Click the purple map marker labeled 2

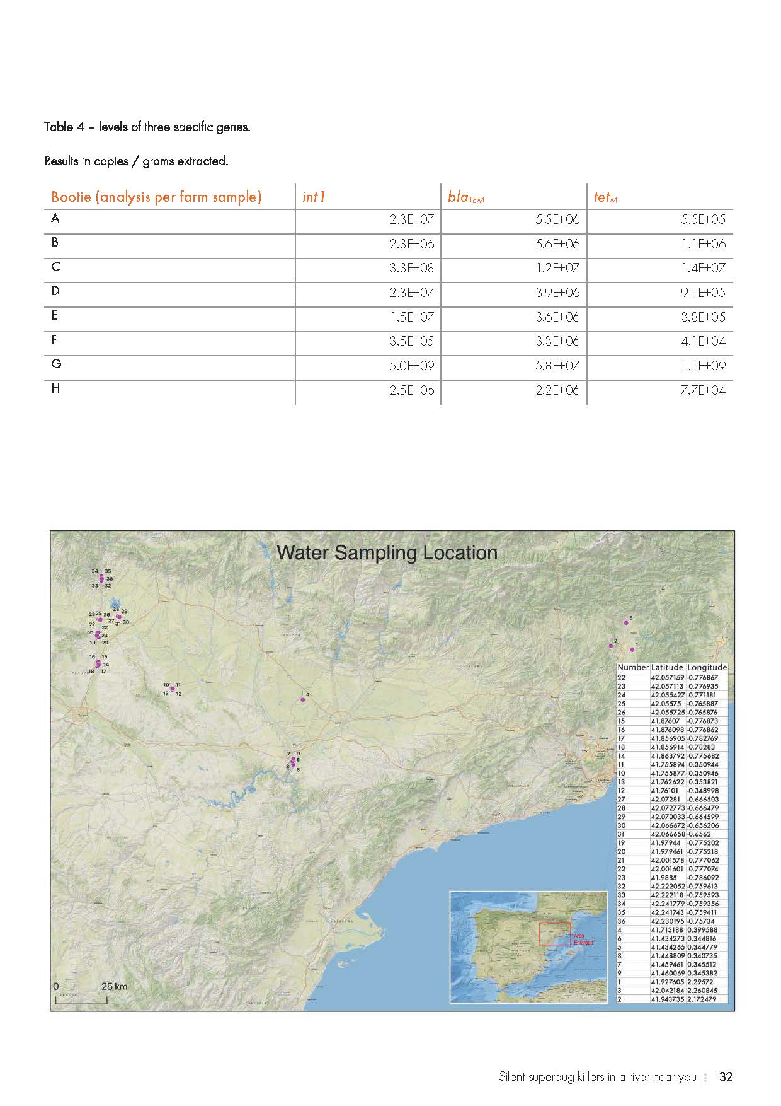610,646
